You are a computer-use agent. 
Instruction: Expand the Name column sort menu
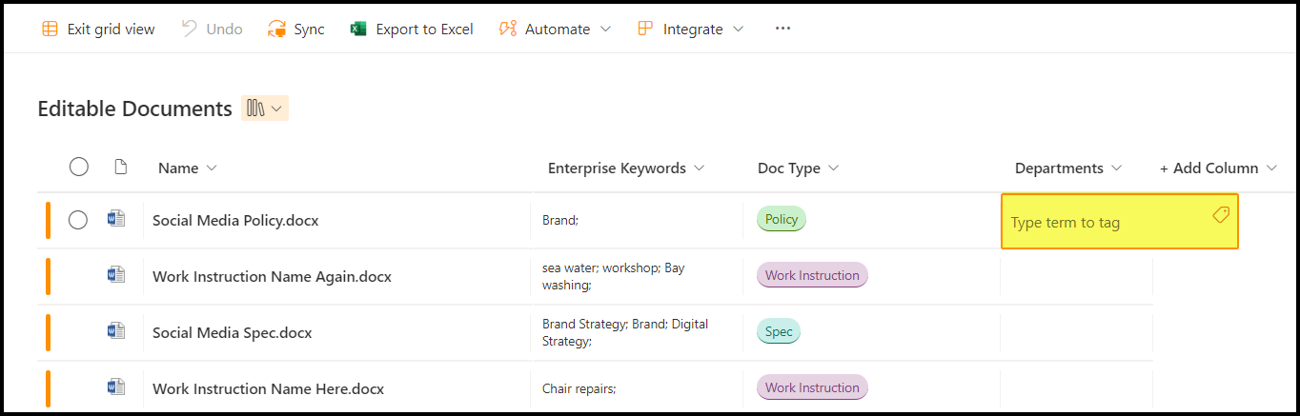[x=212, y=168]
